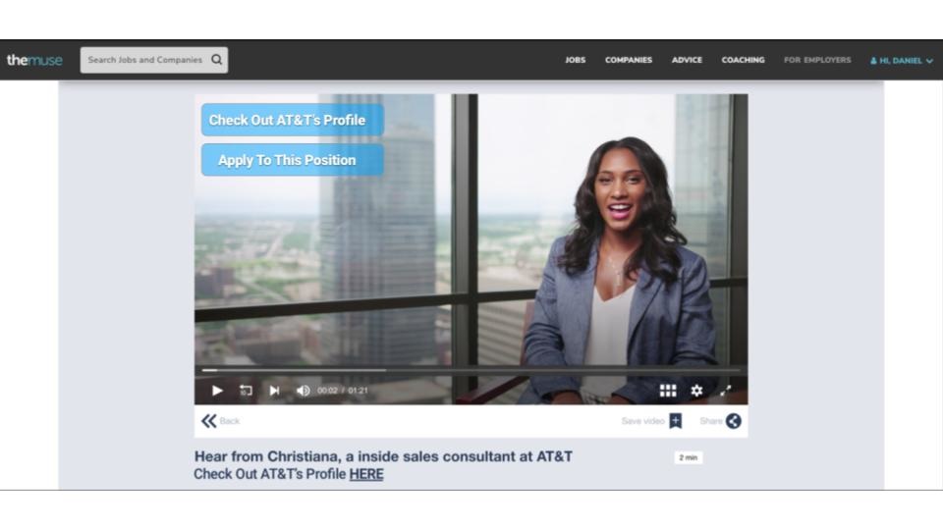This screenshot has width=943, height=530.
Task: Open the For Employers link
Action: coord(817,60)
